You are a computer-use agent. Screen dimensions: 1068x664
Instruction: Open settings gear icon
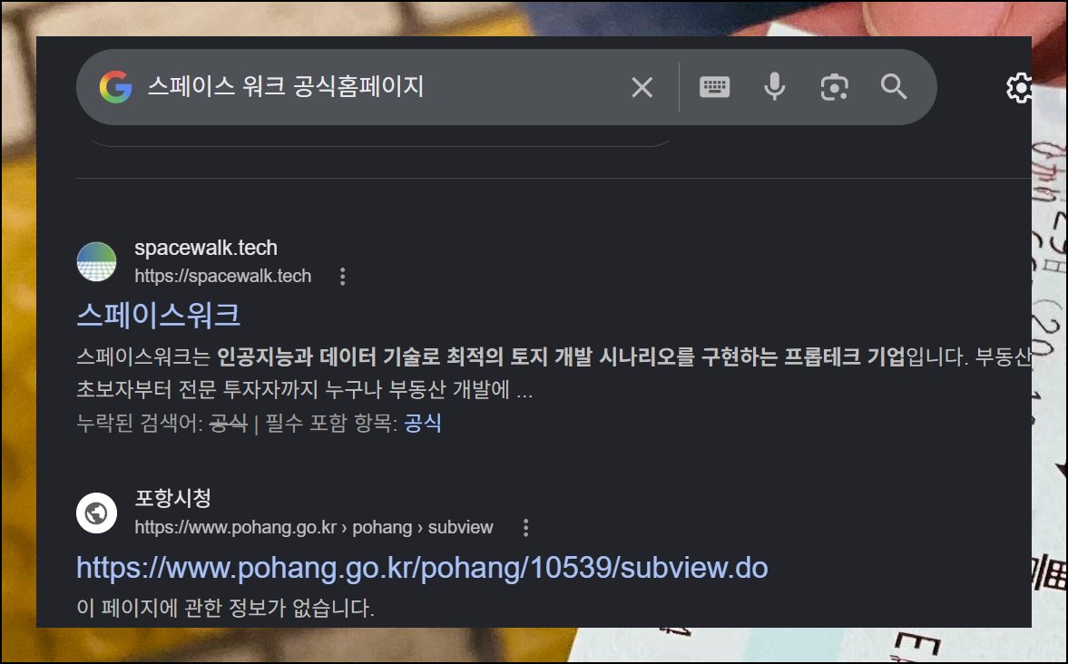coord(1019,88)
